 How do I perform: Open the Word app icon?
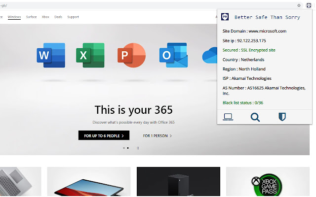pos(51,55)
